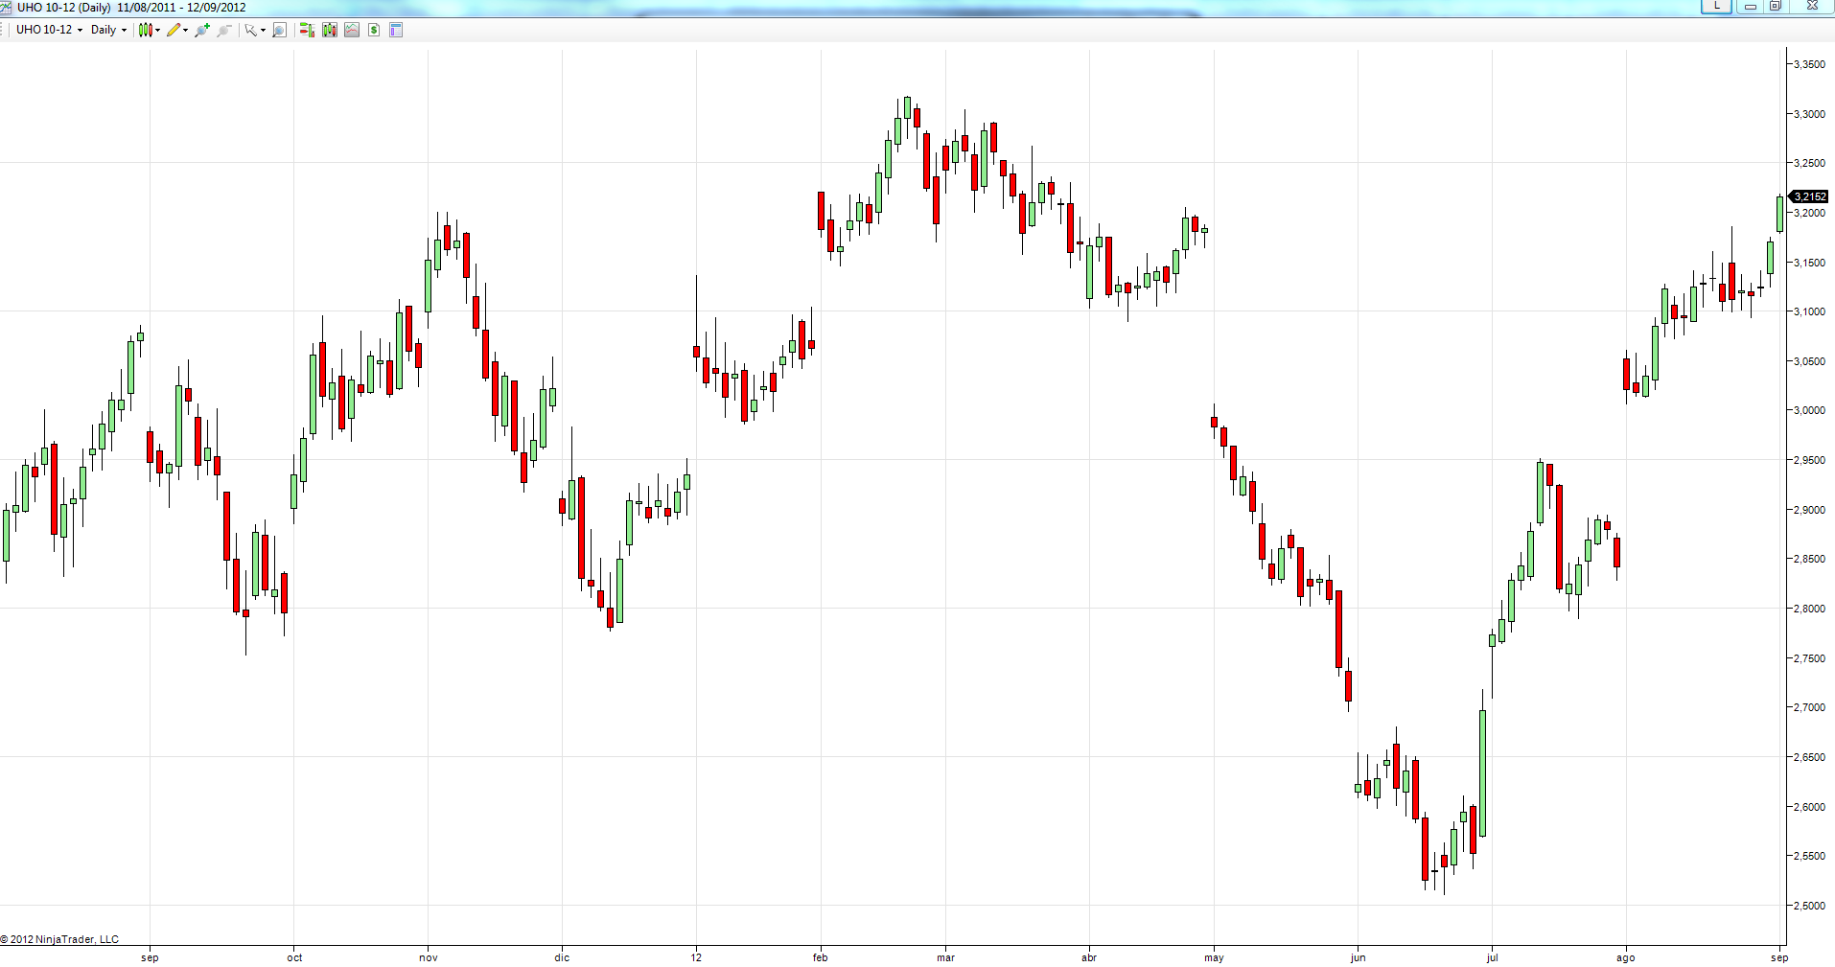
Task: Click the zoom out magnifier icon
Action: [224, 30]
